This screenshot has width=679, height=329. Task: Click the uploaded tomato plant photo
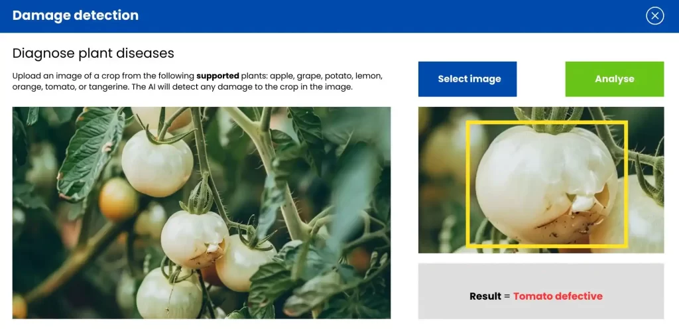[202, 212]
